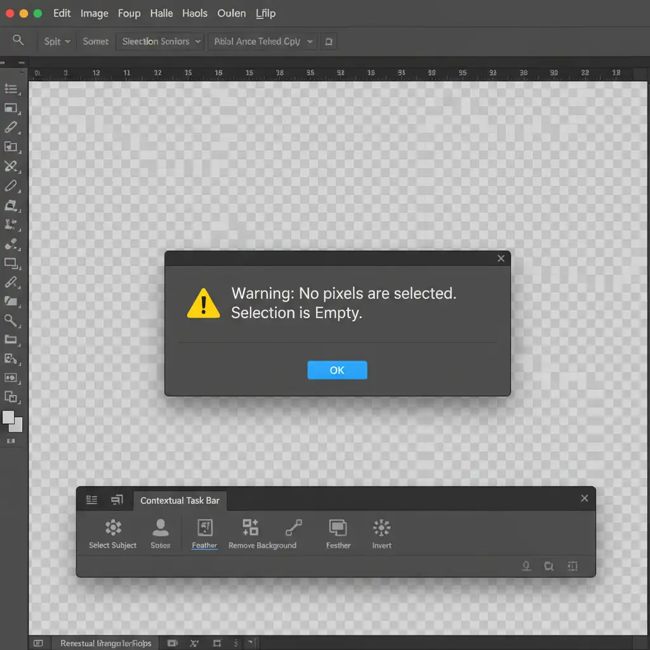Click Invert in the Contextual Task Bar
This screenshot has width=650, height=650.
pos(381,527)
